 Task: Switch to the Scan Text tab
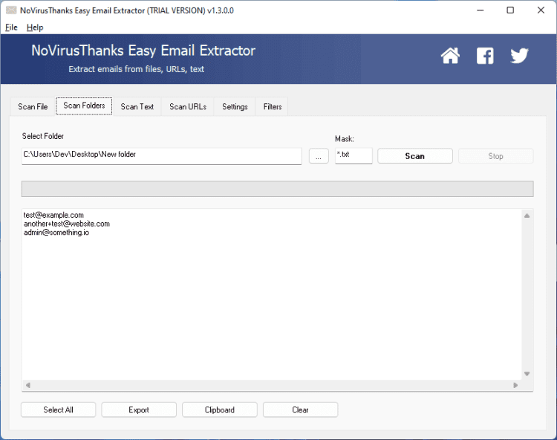point(137,106)
